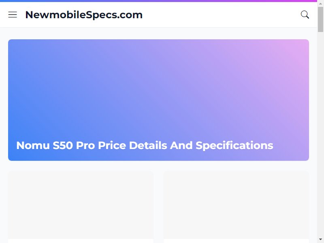The height and width of the screenshot is (243, 324).
Task: Click the vertical scrollbar thumb
Action: tap(320, 19)
